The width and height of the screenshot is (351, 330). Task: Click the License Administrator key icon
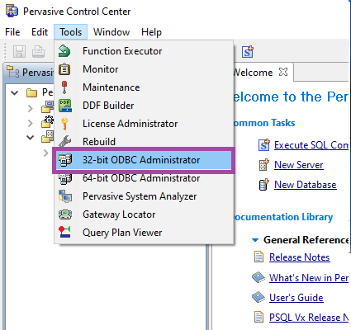[x=64, y=124]
